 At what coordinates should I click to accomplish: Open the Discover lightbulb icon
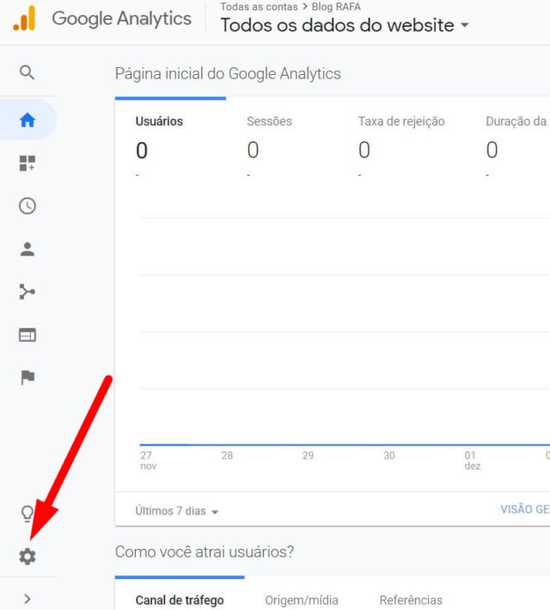(27, 514)
